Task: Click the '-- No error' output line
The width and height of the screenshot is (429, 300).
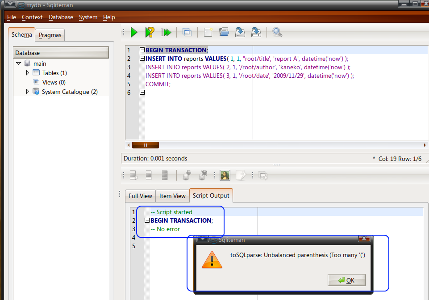Action: [165, 229]
